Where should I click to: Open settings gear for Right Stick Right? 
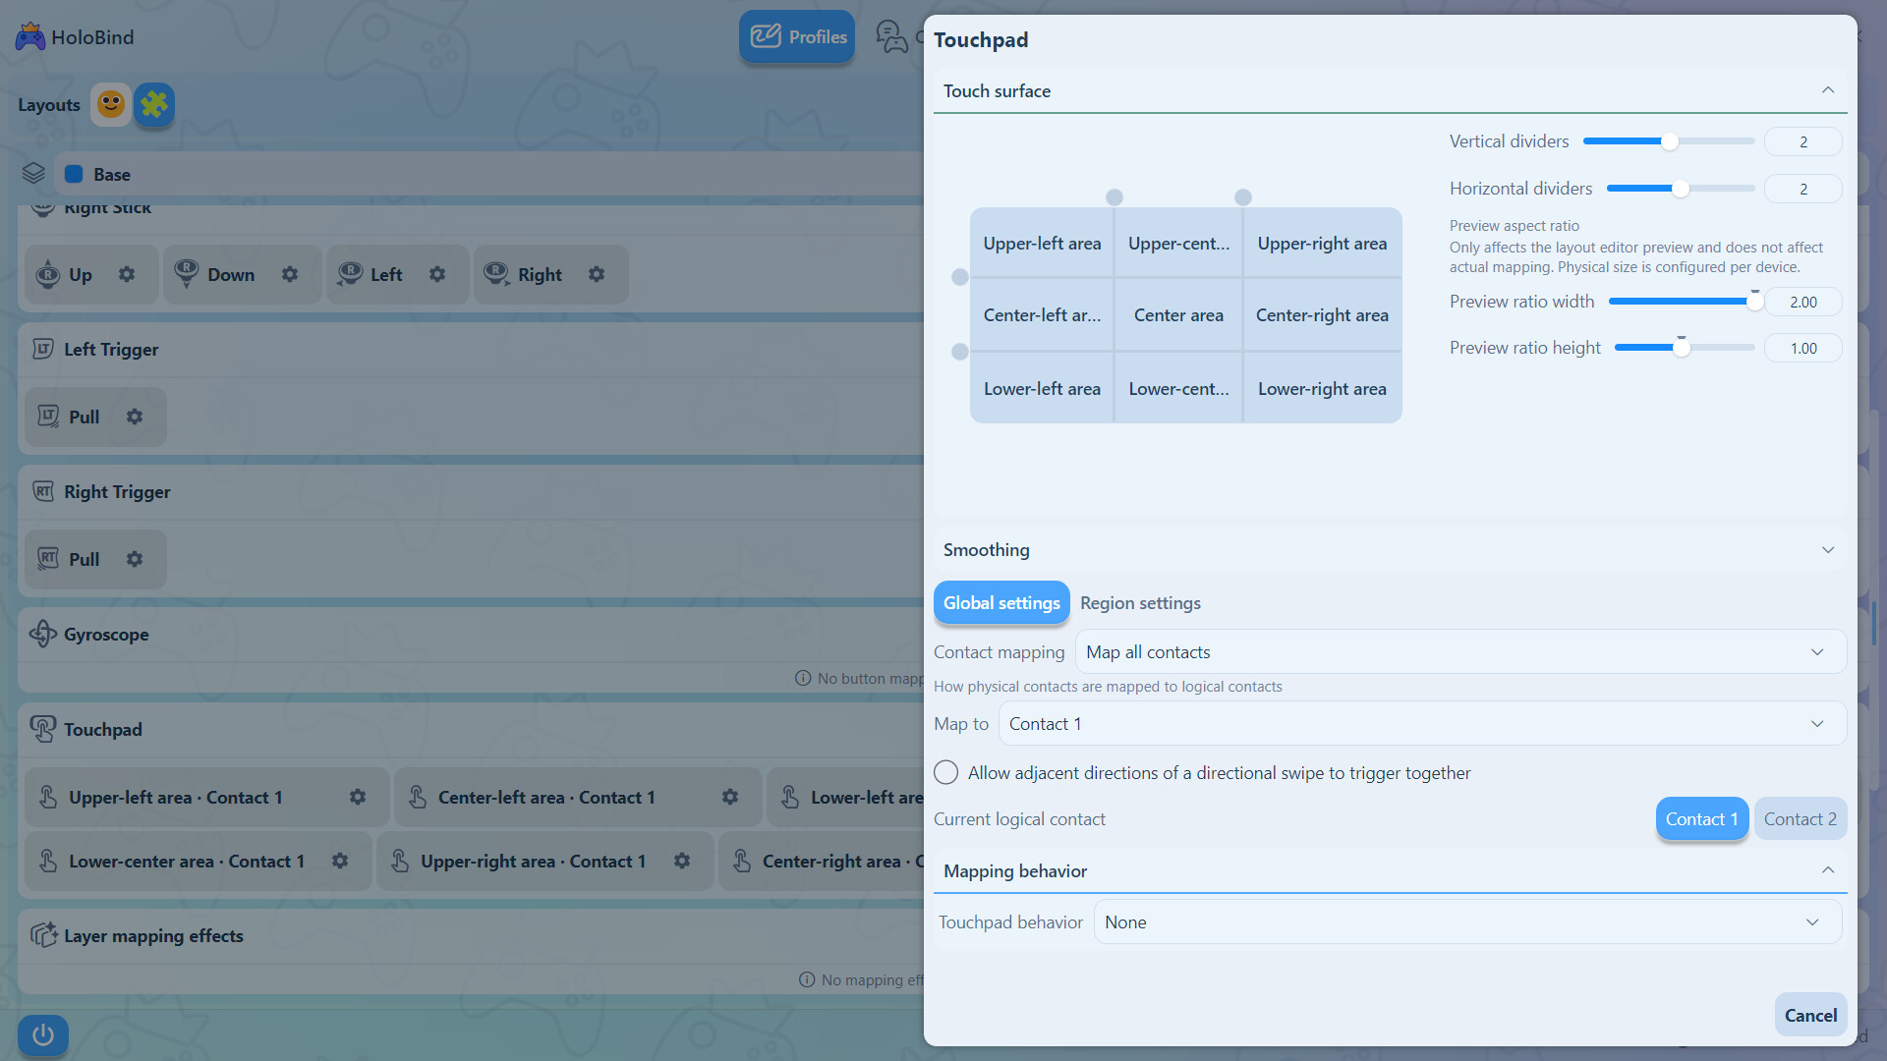597,274
